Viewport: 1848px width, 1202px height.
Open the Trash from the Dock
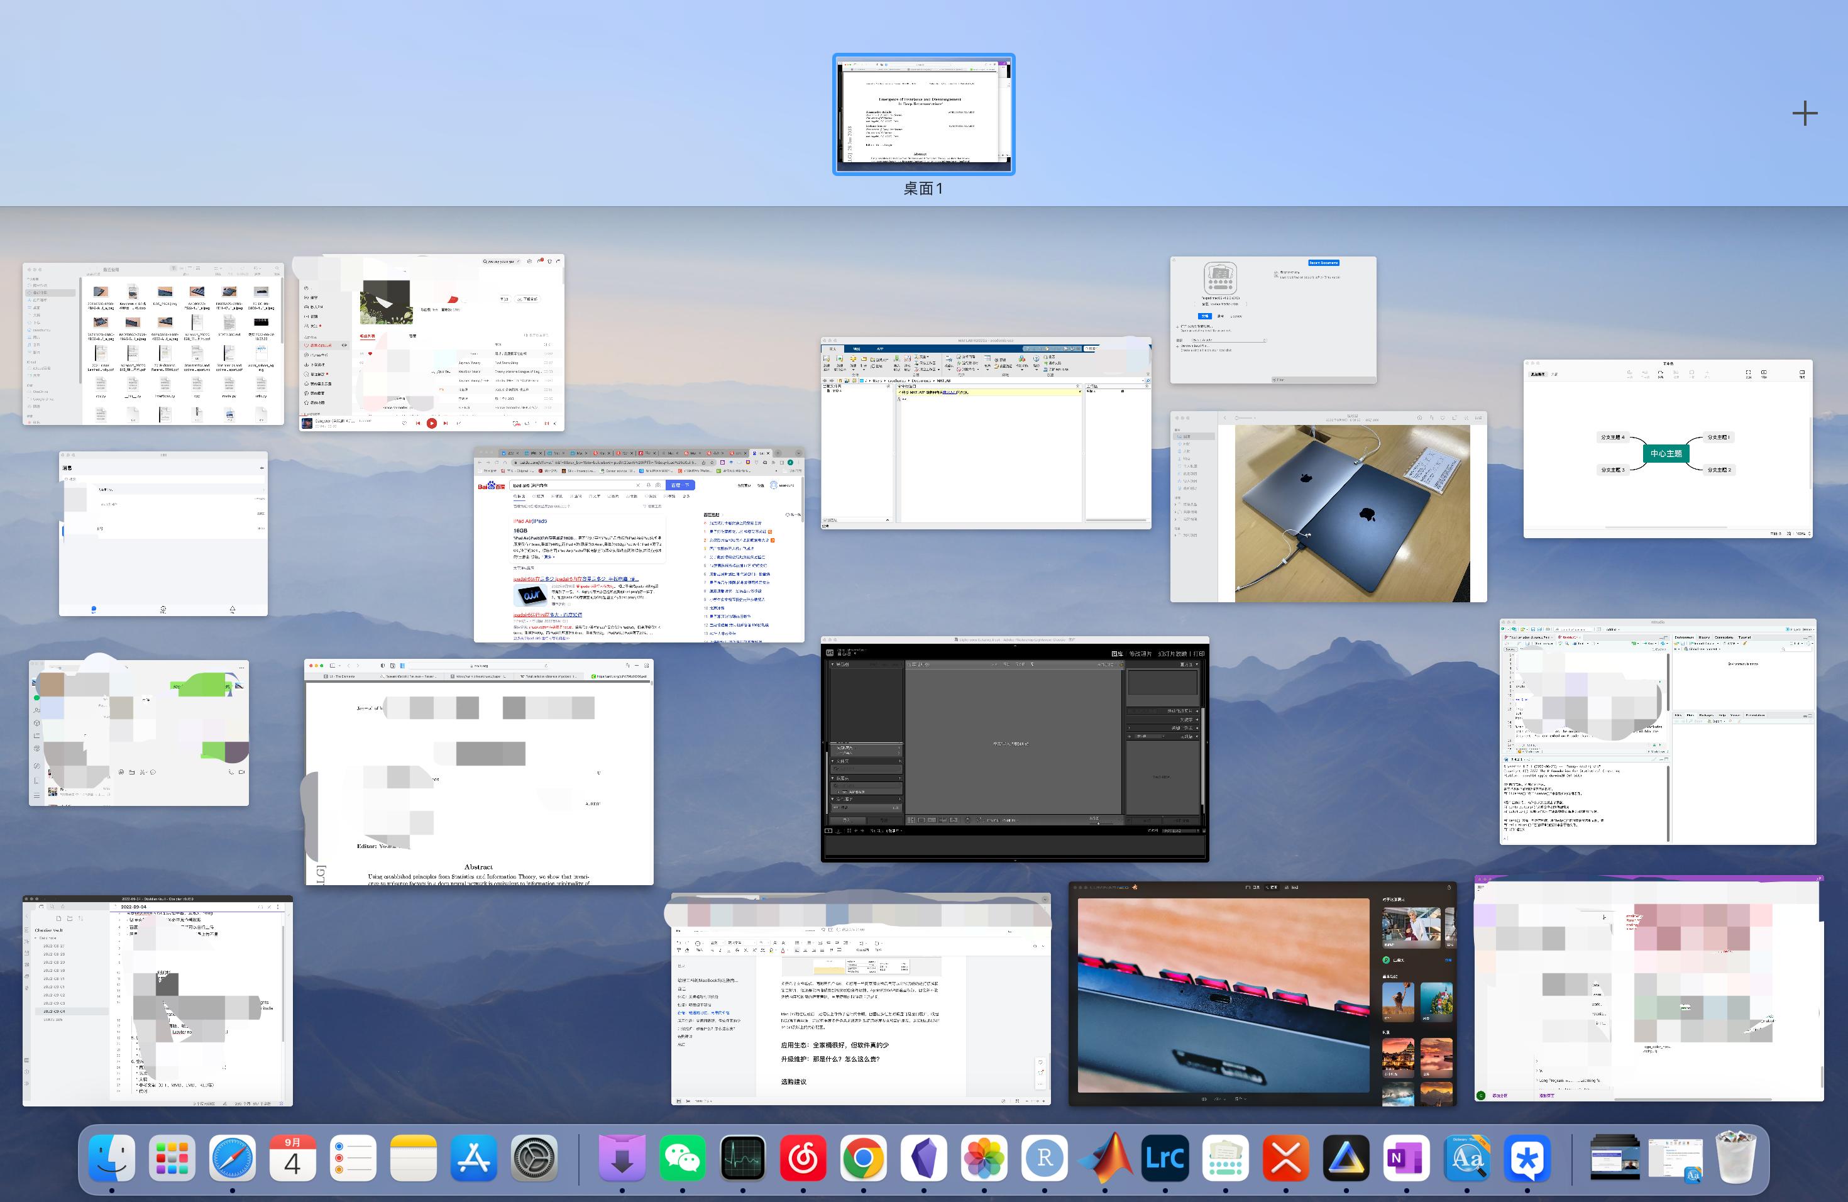coord(1737,1159)
